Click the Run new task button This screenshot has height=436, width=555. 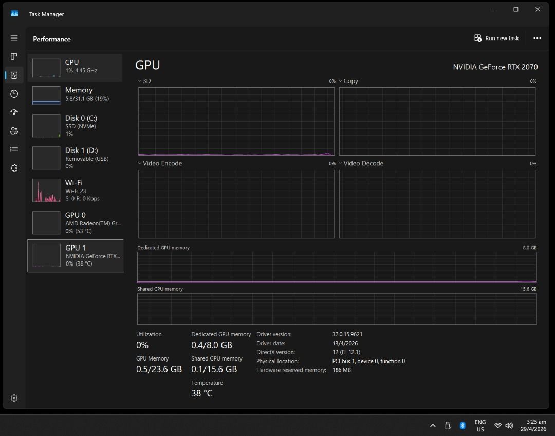(495, 38)
